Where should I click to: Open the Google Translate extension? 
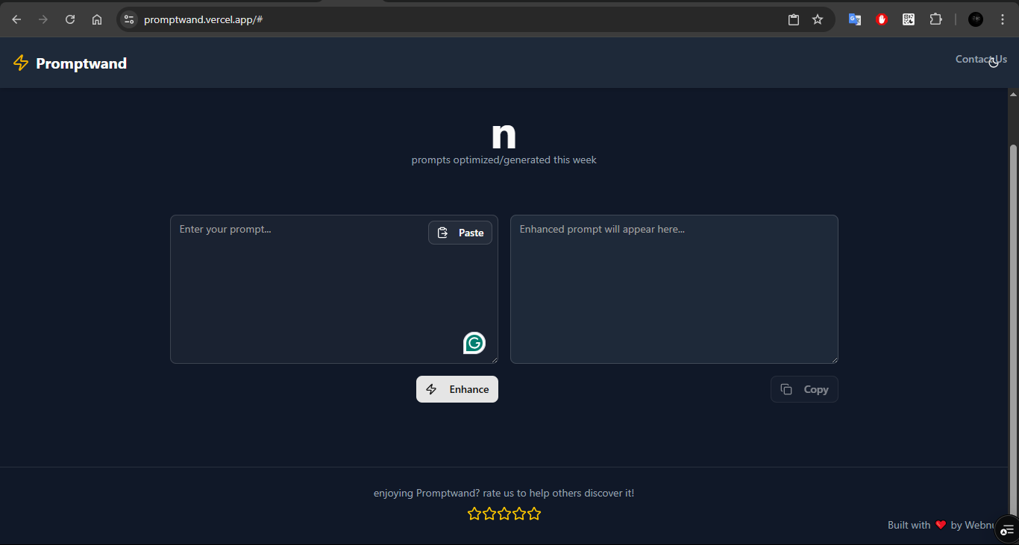pyautogui.click(x=855, y=19)
